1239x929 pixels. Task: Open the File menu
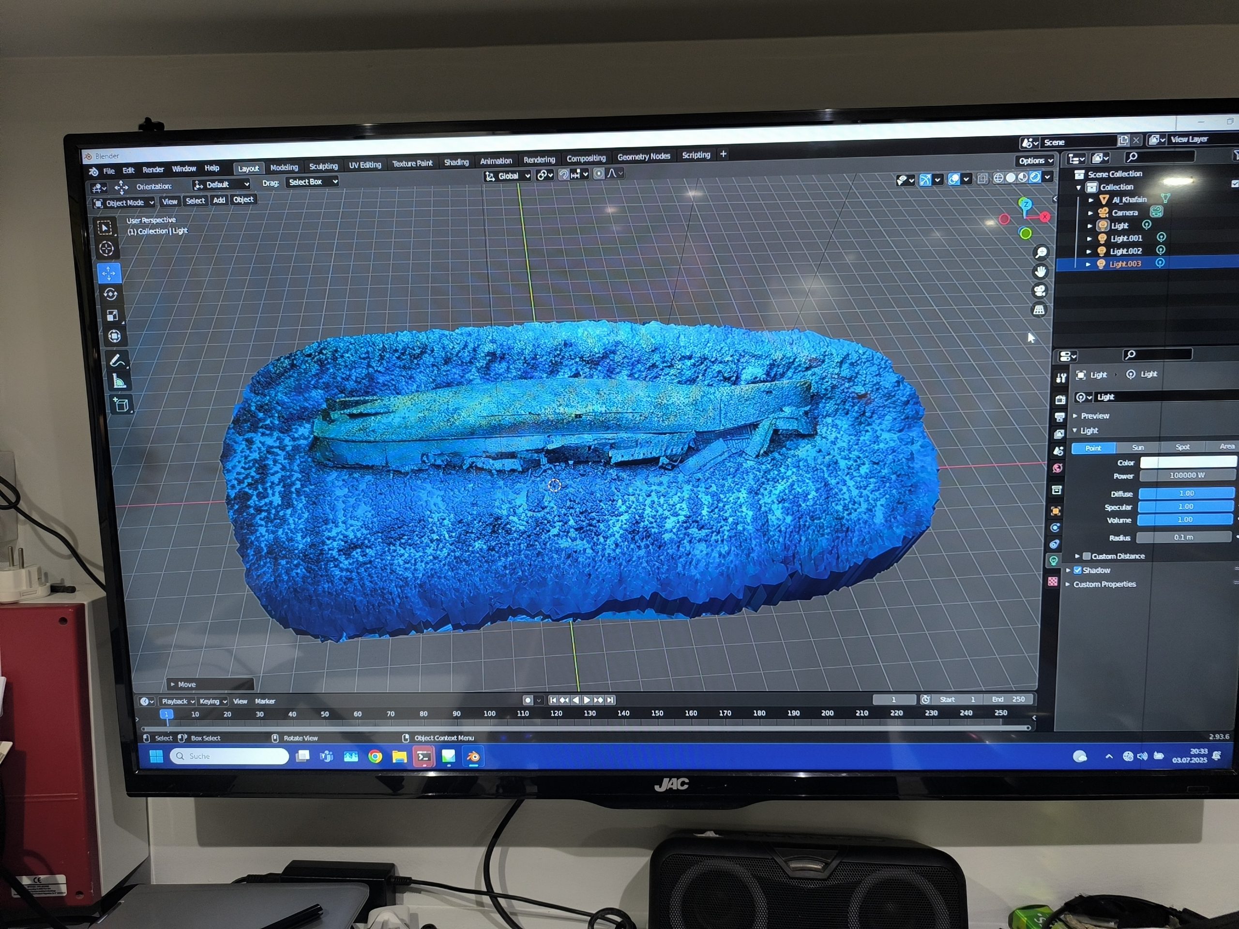[x=109, y=171]
